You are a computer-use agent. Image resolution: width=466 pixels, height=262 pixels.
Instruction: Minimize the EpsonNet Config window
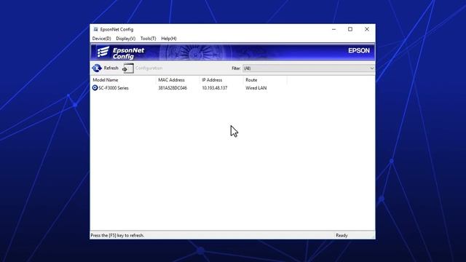click(x=334, y=29)
